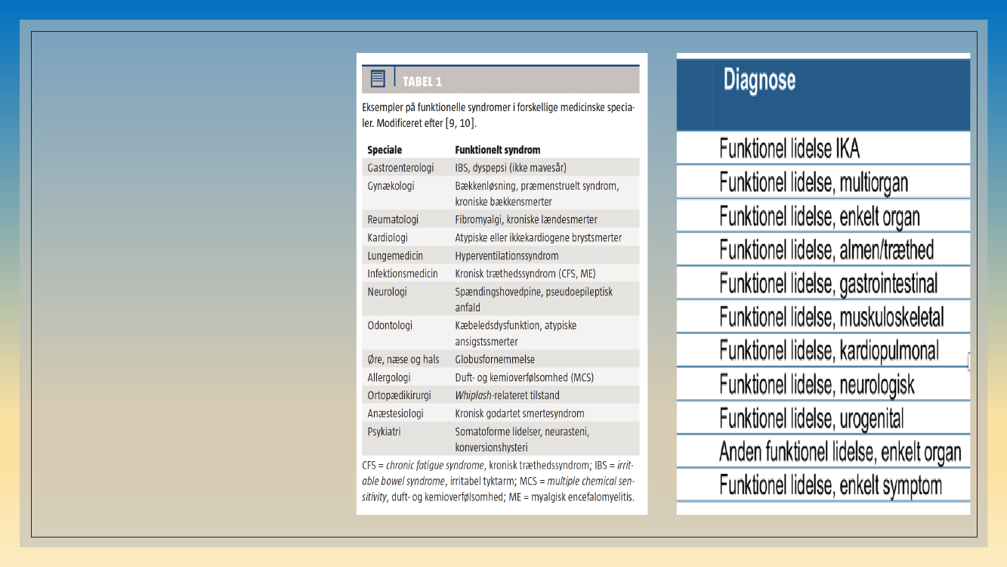Select the Bækkenløsning, præmenstruelt syndrom cell
The height and width of the screenshot is (567, 1007).
(x=536, y=194)
